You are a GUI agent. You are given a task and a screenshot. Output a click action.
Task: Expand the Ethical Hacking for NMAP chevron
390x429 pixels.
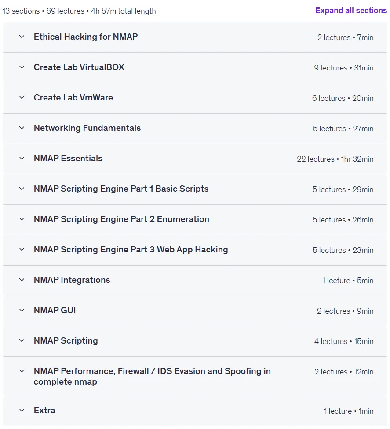tap(22, 37)
